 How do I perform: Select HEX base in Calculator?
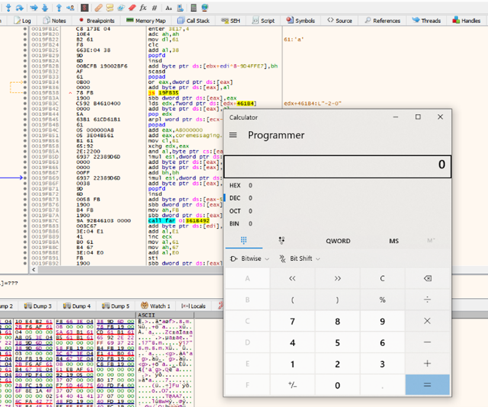click(x=338, y=186)
